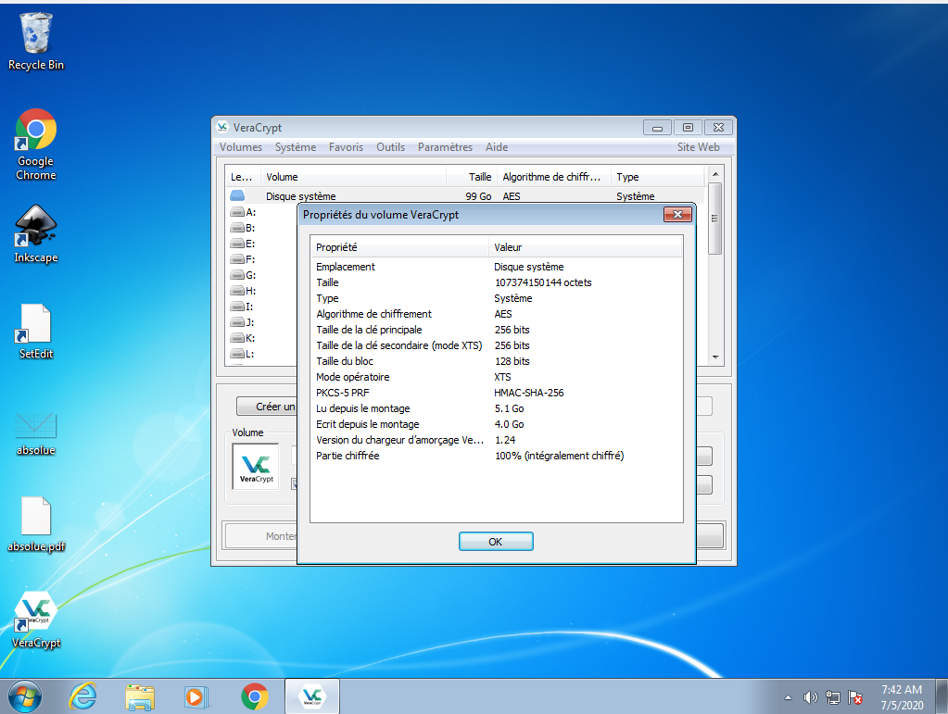Close the Propriétés du volume VeraCrypt dialog

point(677,215)
